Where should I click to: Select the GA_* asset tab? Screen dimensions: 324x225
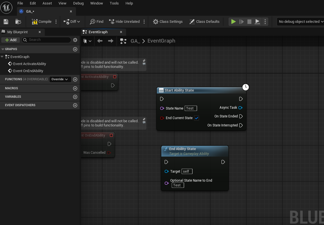46,11
